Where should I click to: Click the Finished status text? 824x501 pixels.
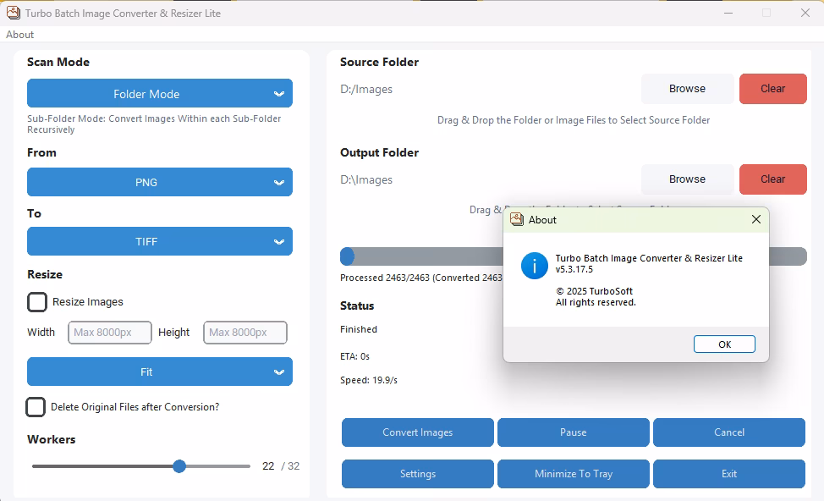[359, 329]
